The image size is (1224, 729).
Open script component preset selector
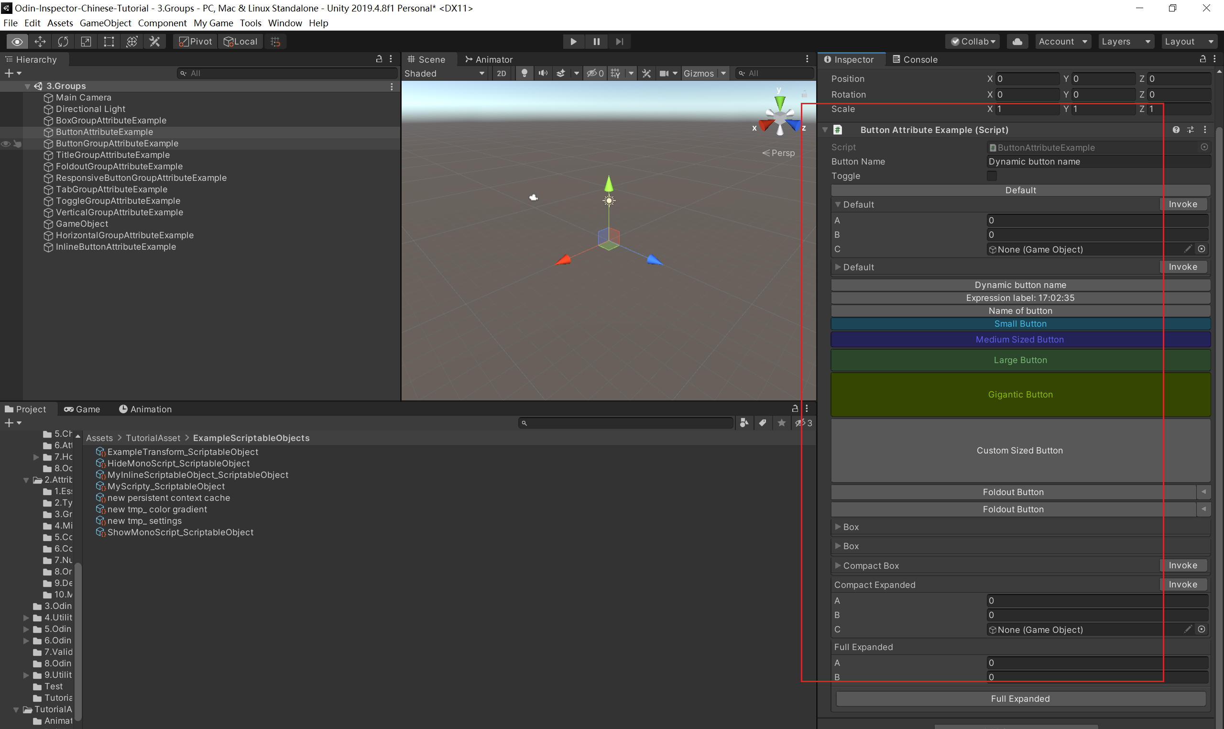pos(1191,130)
